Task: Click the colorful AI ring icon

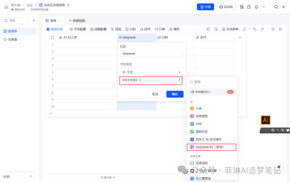Action: pos(208,29)
